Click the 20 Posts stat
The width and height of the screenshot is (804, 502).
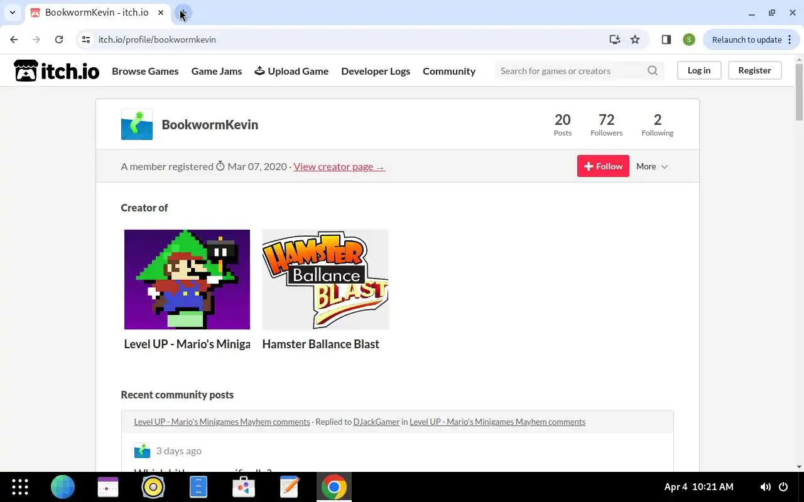pyautogui.click(x=563, y=124)
